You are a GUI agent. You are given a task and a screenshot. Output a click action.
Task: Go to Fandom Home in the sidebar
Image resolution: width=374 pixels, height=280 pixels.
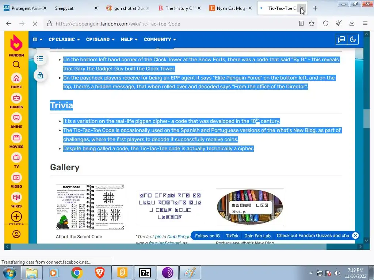pos(16,81)
